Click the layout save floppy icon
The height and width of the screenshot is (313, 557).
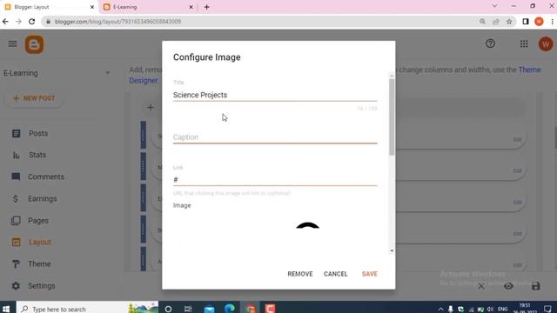[x=536, y=286]
